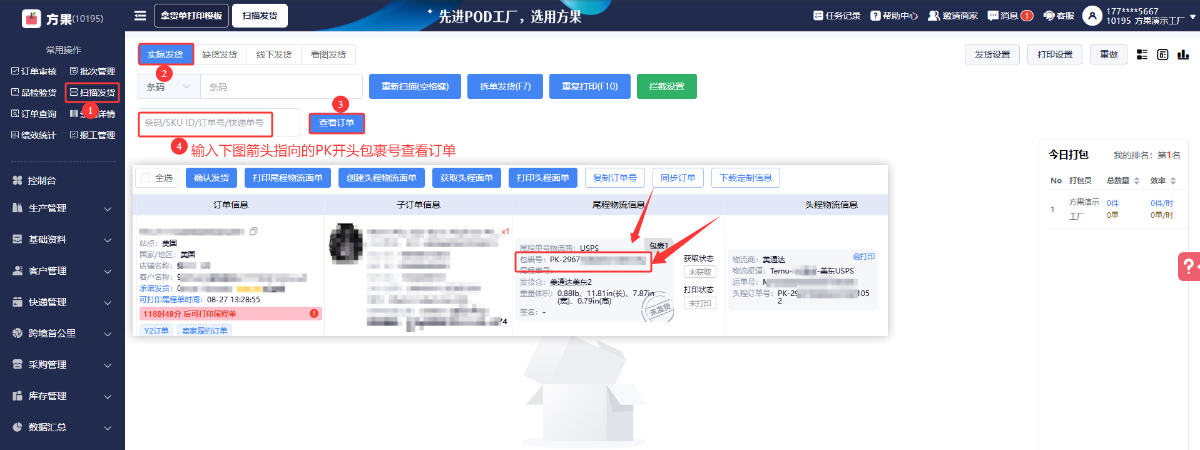
Task: Open 绩效统计 shortcut in sidebar
Action: [x=34, y=135]
